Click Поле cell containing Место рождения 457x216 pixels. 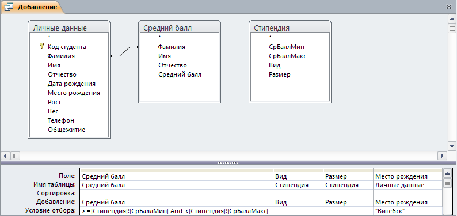[407, 176]
